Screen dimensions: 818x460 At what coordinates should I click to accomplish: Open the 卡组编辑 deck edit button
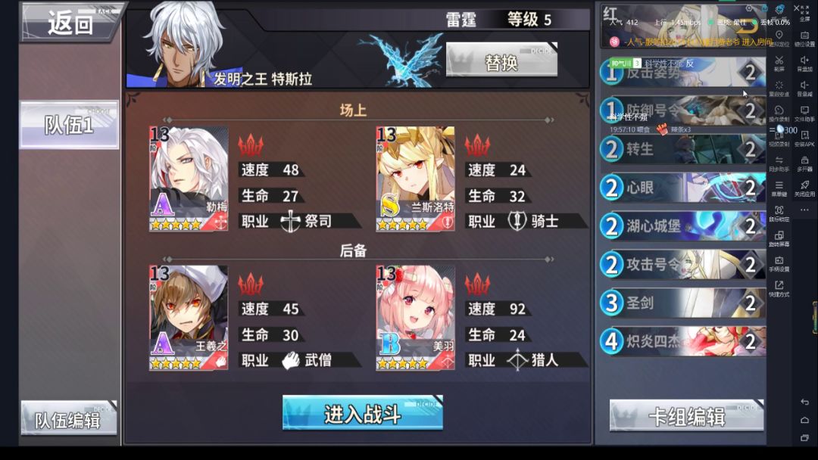(x=686, y=415)
